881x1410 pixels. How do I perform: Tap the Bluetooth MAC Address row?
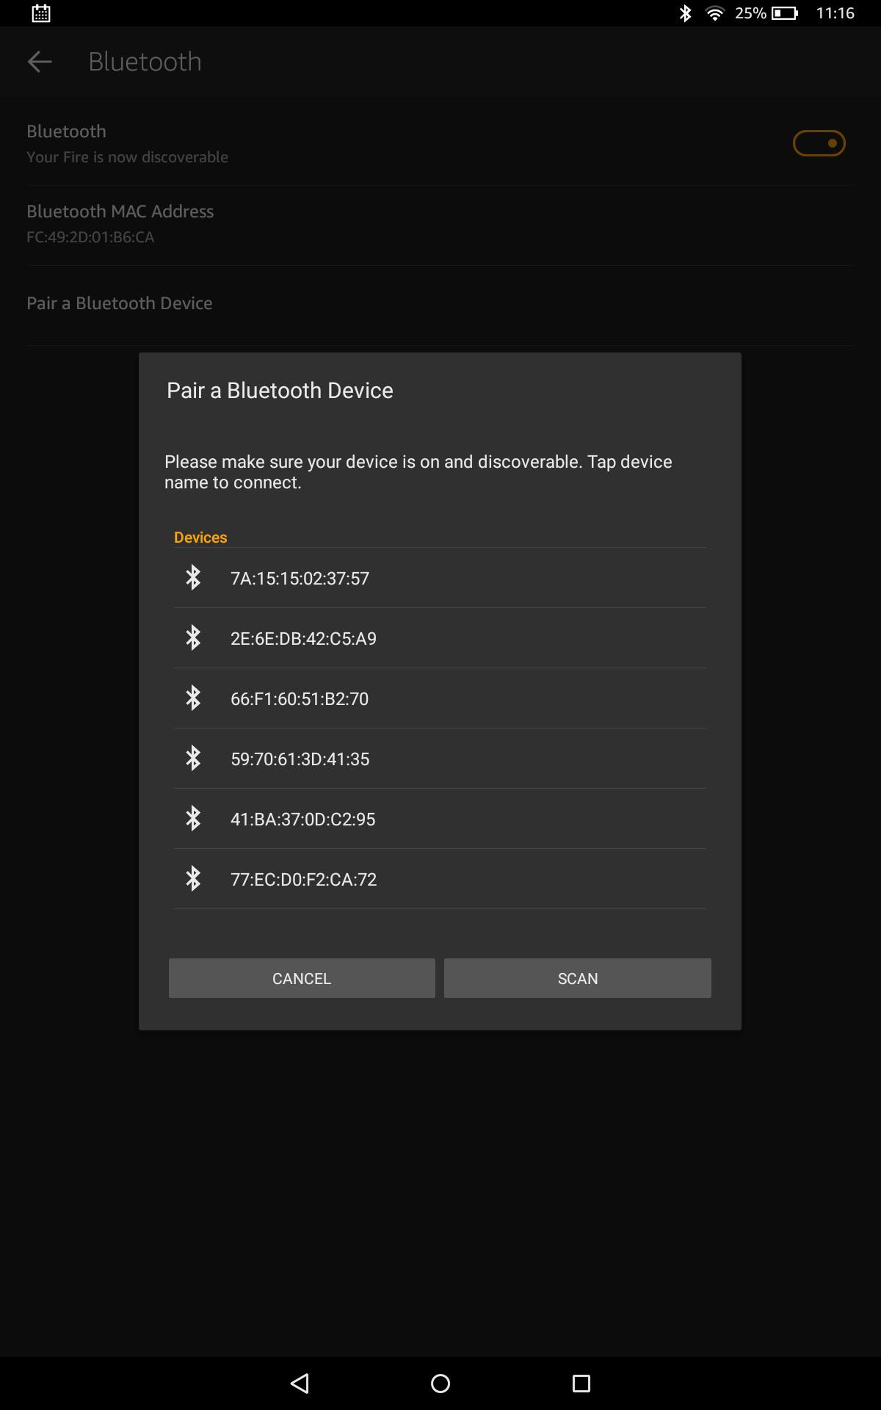click(x=440, y=223)
